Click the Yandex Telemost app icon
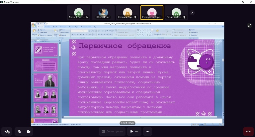255x137 pixels. coord(2,2)
